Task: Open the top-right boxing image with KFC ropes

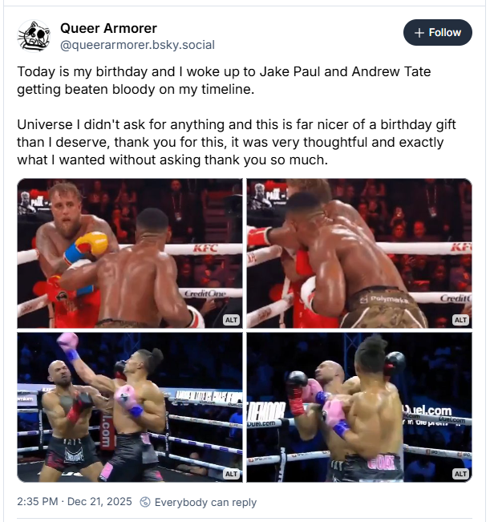Action: click(x=359, y=253)
